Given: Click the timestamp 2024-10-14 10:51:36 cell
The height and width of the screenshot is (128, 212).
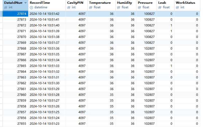Looking at the screenshot, I should pyautogui.click(x=45, y=49).
